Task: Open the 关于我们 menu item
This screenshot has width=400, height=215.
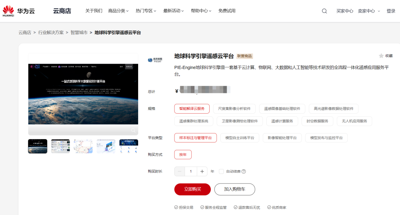Action: tap(94, 11)
